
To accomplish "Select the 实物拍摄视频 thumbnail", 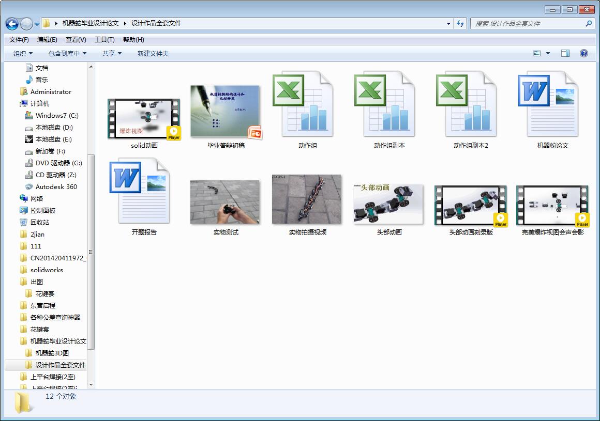I will point(307,205).
